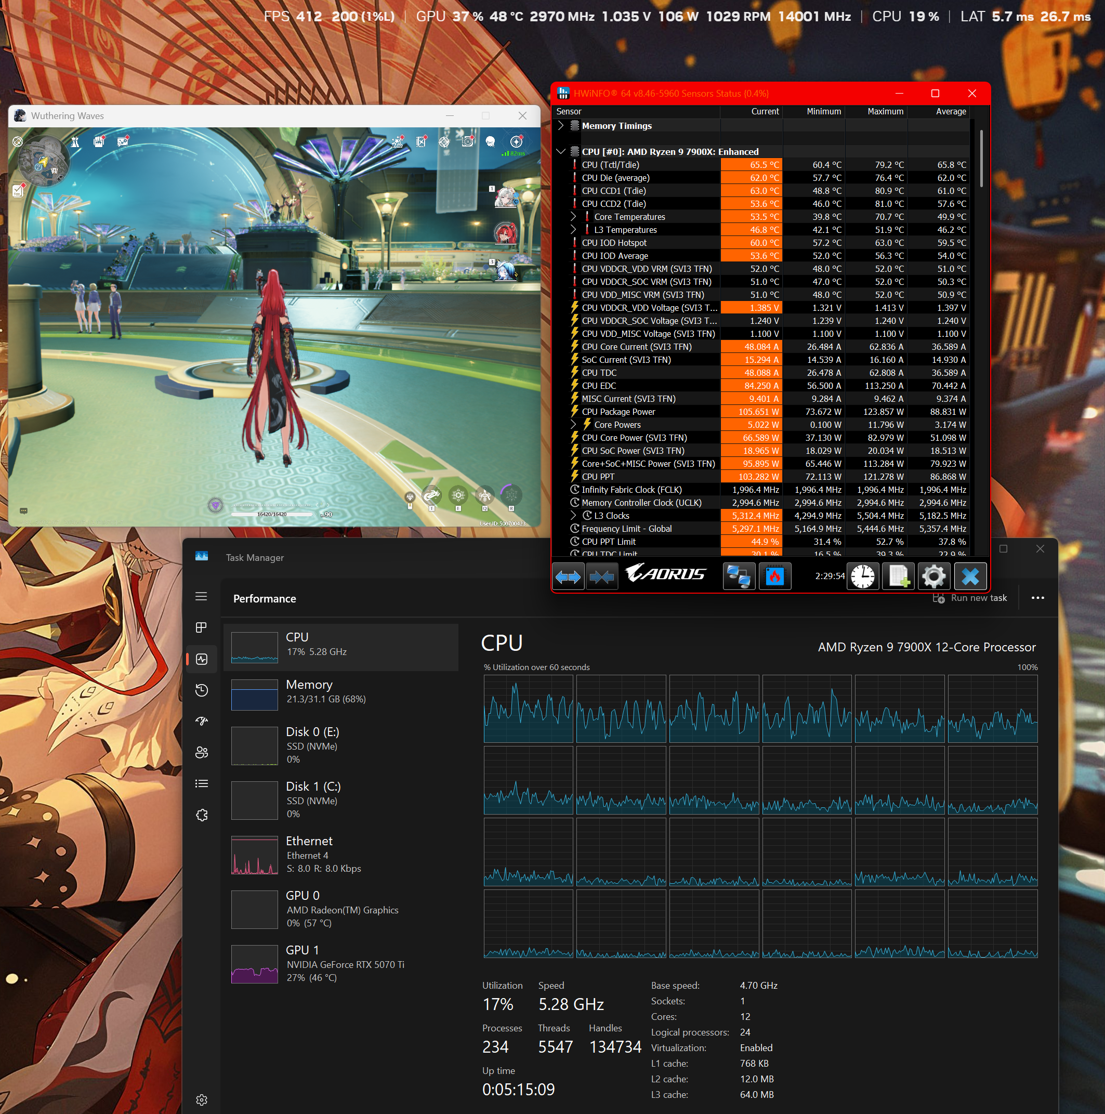Collapse CPU [#0] AMD Ryzen 9 7900X group

[561, 152]
